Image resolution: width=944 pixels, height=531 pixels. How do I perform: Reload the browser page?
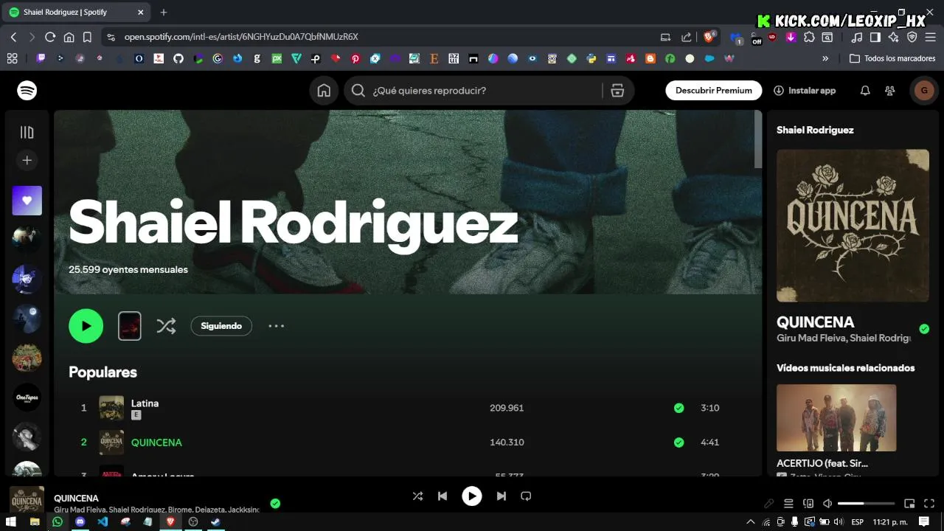coord(50,37)
